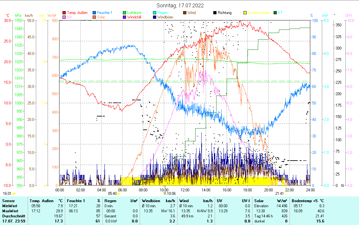Toggle the Windböen series legend label

[x=165, y=17]
